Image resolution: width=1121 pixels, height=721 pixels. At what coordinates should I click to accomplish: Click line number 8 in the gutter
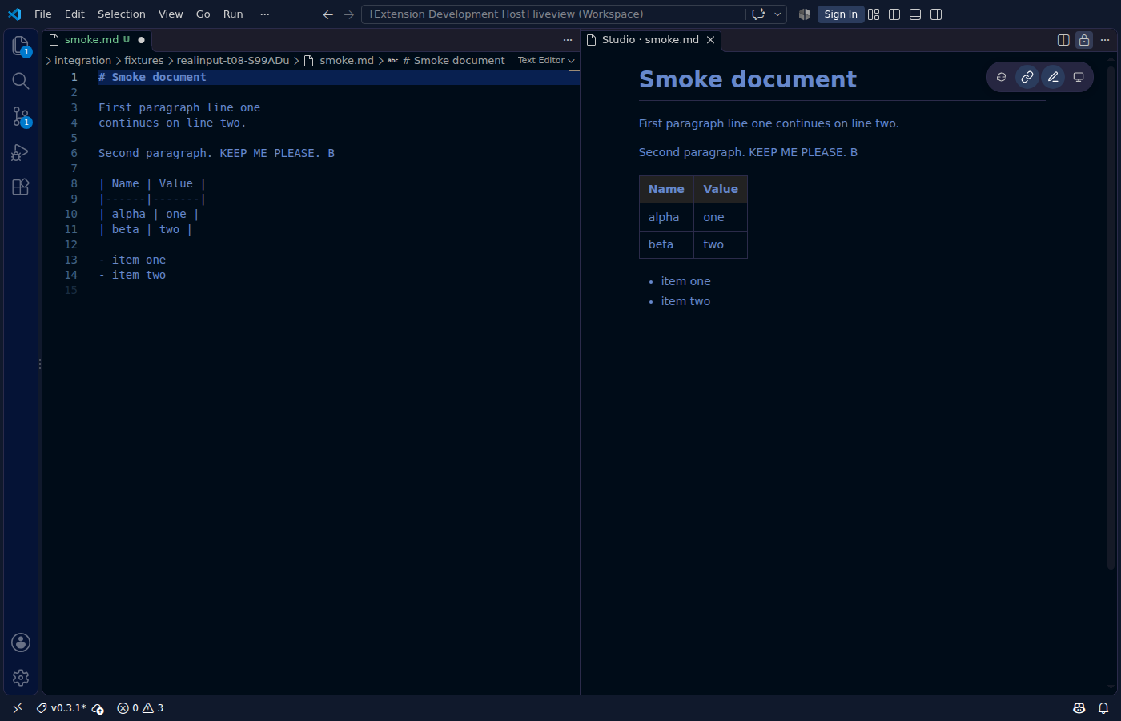[x=74, y=183]
